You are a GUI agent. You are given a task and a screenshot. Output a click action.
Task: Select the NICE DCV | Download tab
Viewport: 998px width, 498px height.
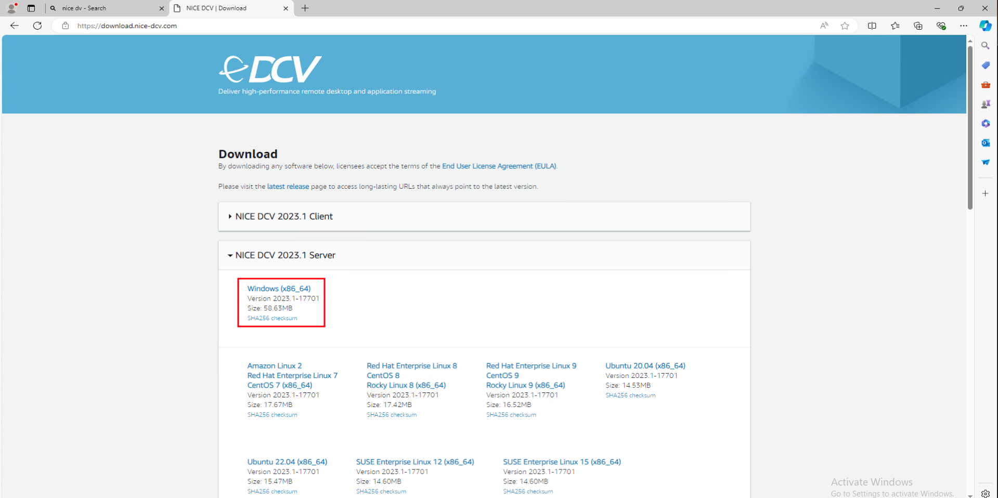[x=232, y=8]
